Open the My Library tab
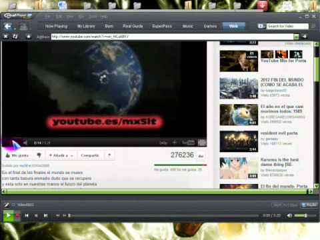The width and height of the screenshot is (320, 240). 86,26
